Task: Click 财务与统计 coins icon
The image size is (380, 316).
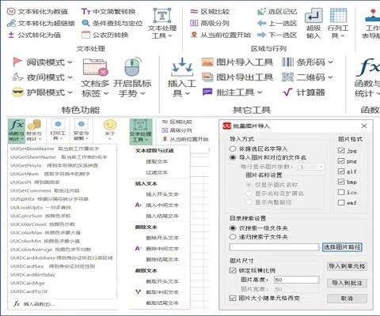Action: (34, 125)
